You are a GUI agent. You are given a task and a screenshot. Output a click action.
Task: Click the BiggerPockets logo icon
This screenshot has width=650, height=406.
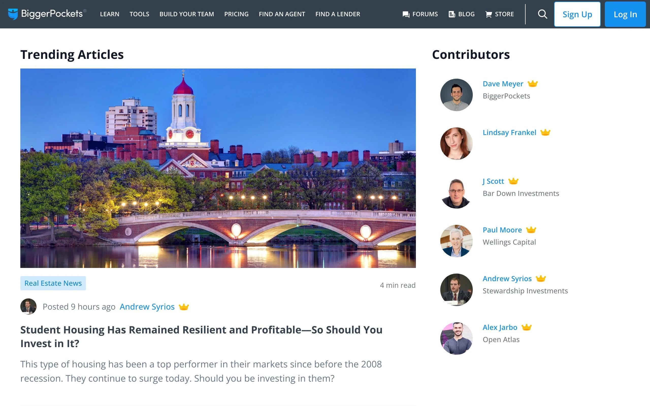[x=13, y=14]
